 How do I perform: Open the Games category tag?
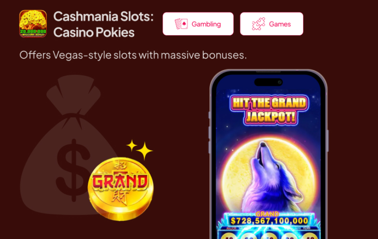(x=271, y=24)
